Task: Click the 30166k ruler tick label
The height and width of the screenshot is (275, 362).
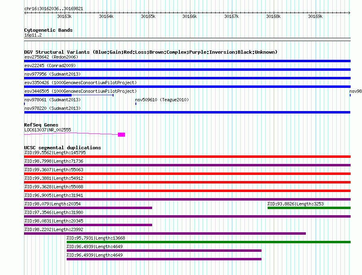Action: [190, 16]
